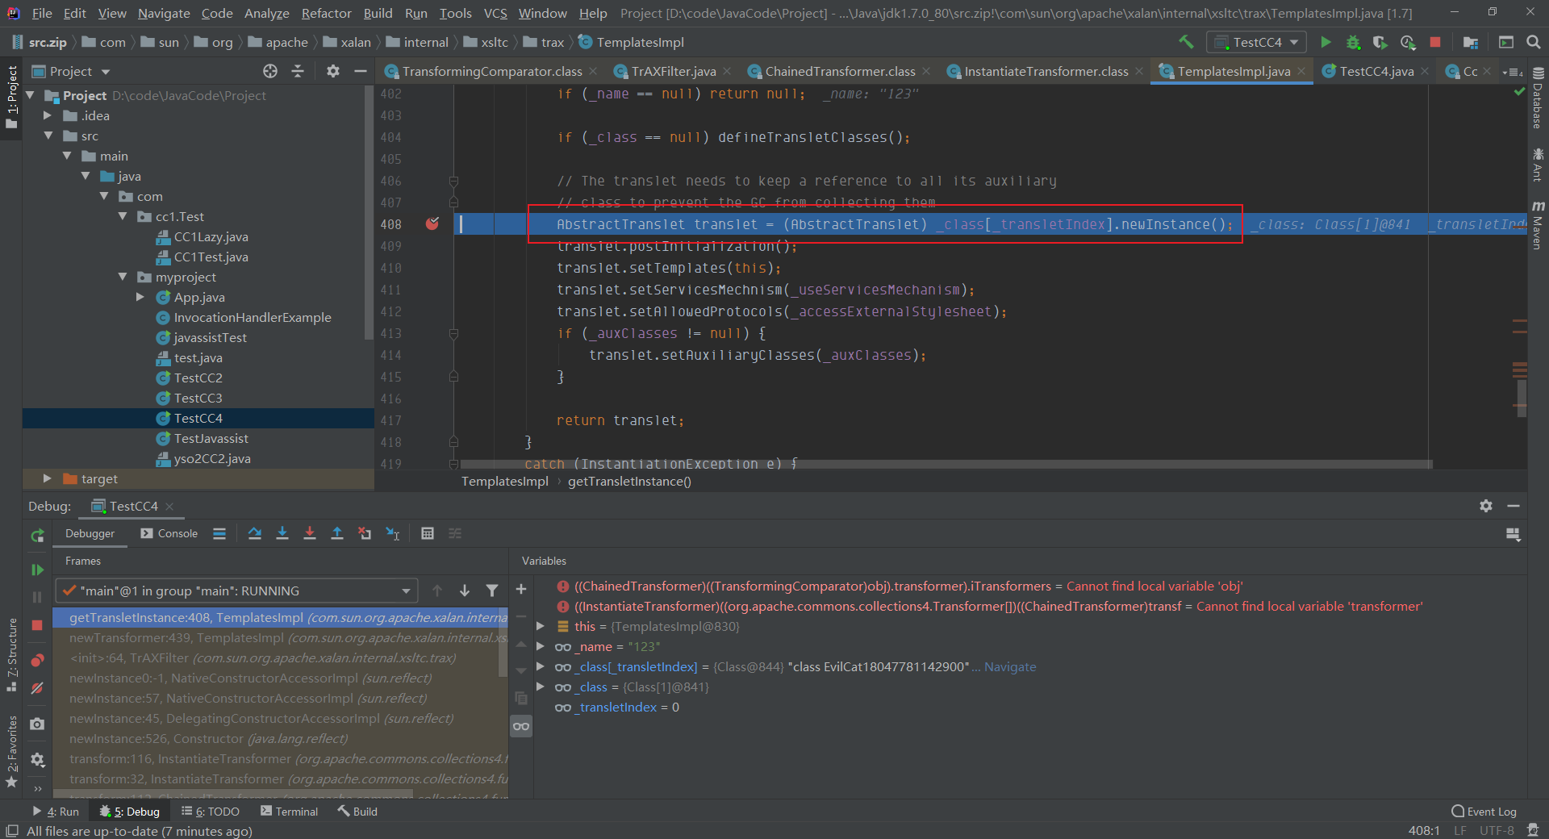The width and height of the screenshot is (1549, 839).
Task: Click the Navigate link beside EvilCat class
Action: point(1009,666)
